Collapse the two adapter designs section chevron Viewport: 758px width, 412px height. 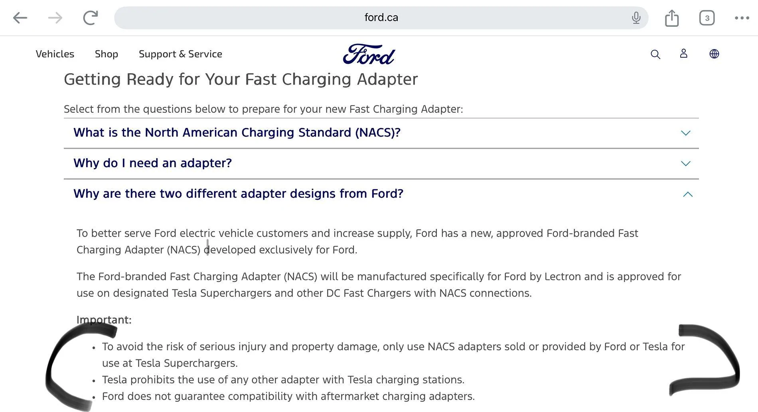[687, 194]
